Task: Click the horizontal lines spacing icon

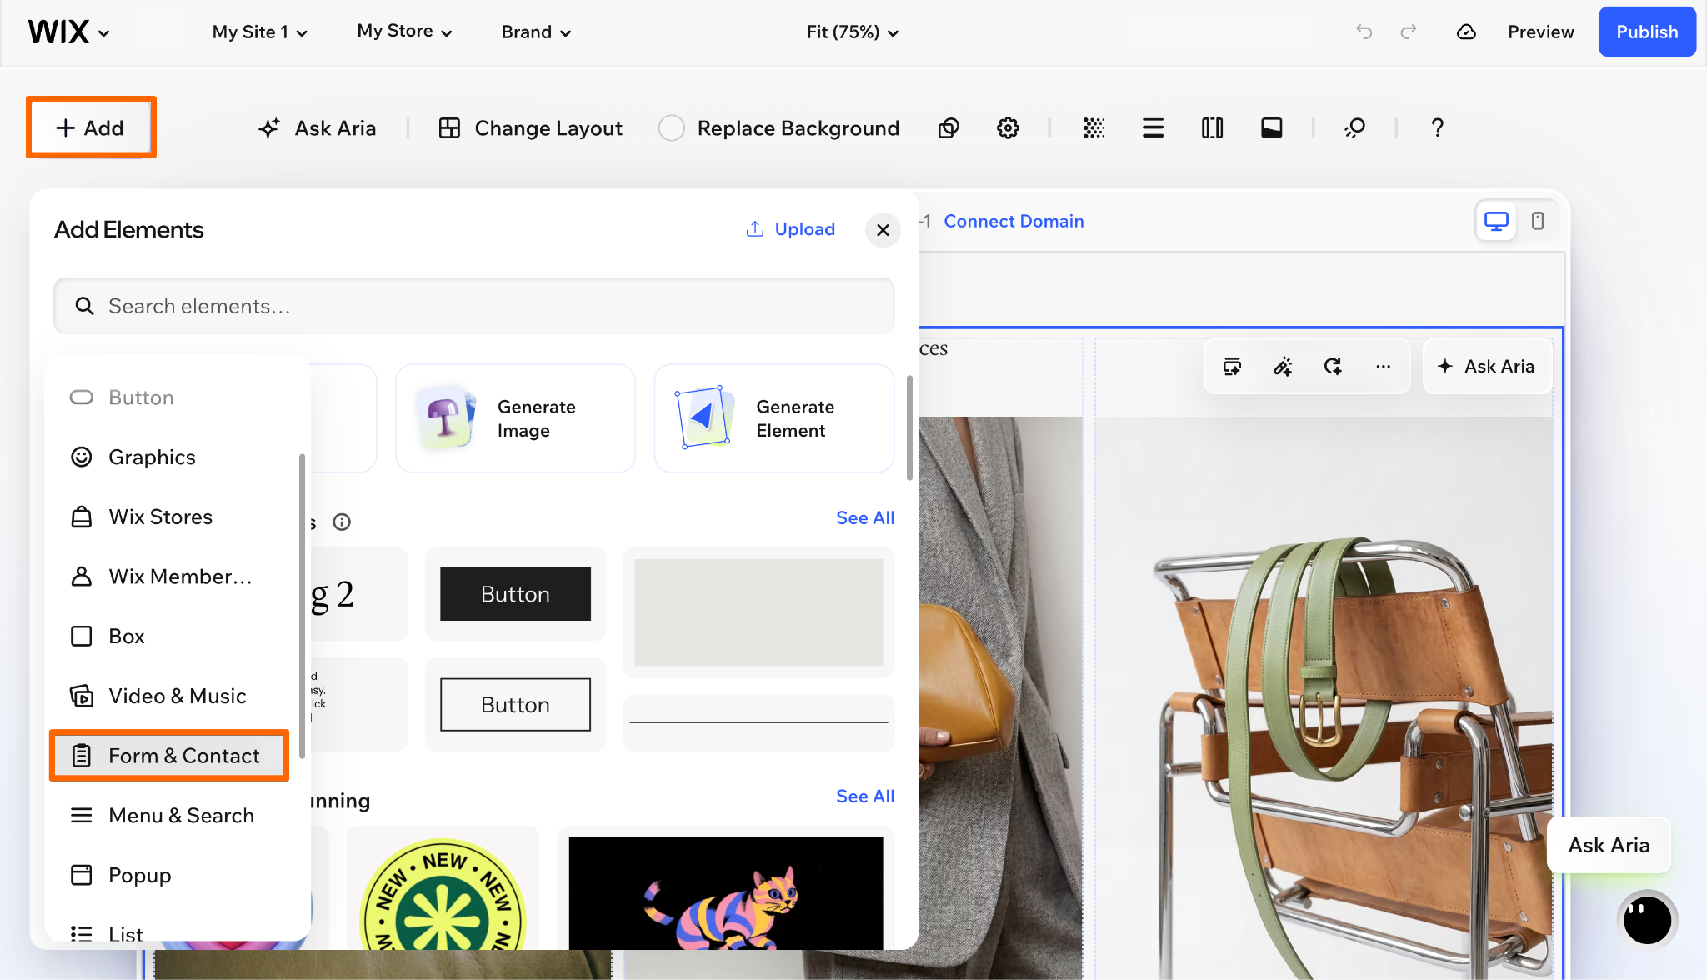Action: pyautogui.click(x=1153, y=128)
